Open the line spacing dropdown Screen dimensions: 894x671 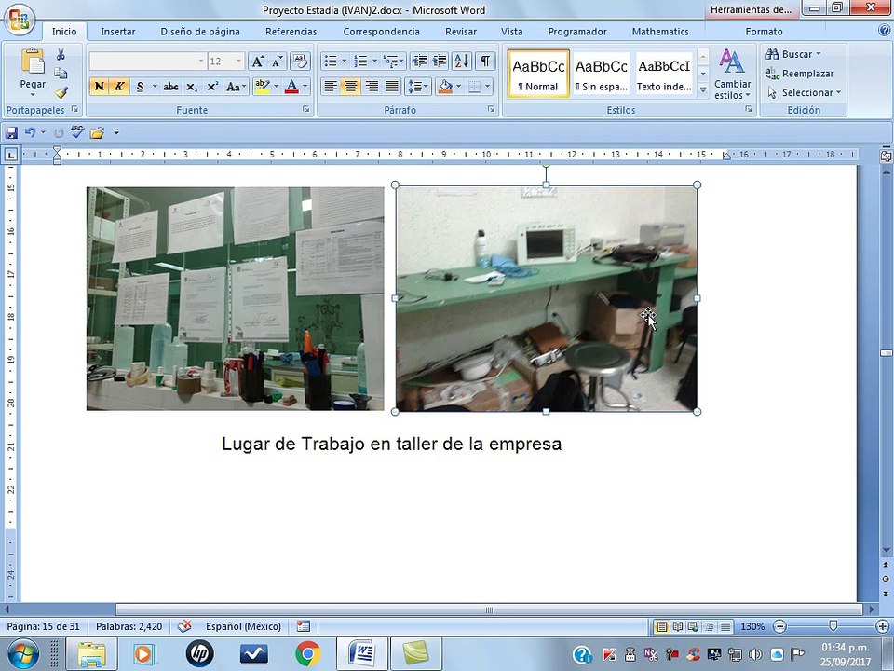418,87
